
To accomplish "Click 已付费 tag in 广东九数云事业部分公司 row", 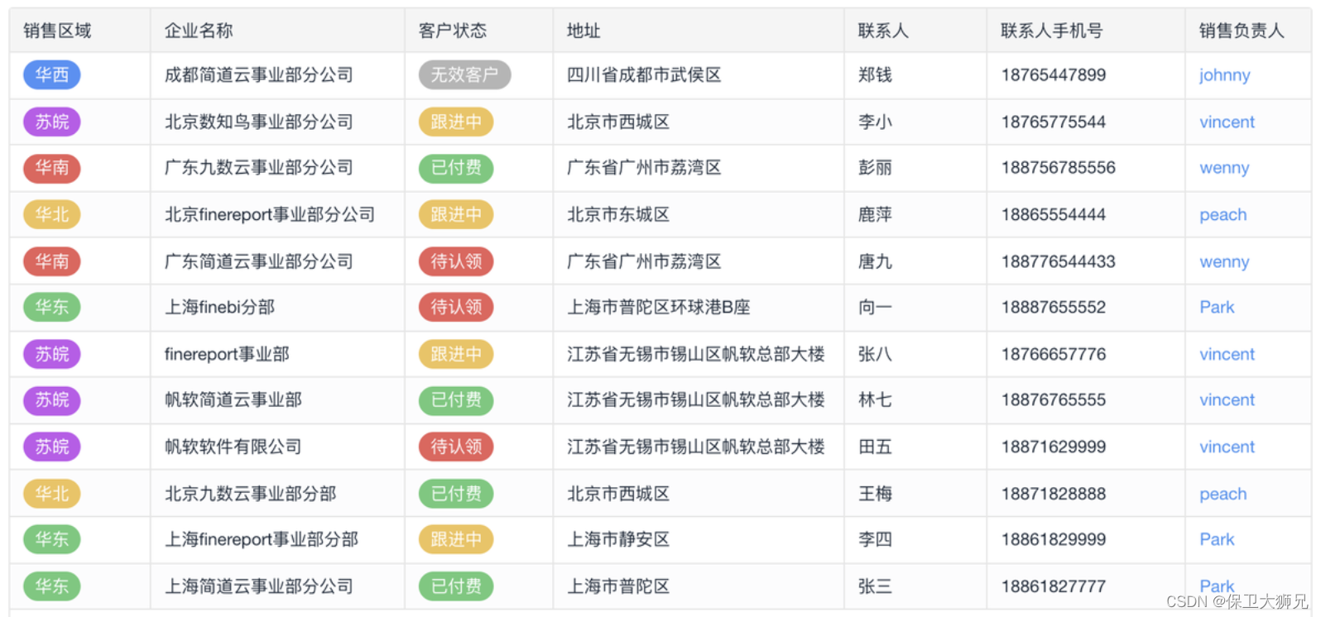I will [x=456, y=167].
